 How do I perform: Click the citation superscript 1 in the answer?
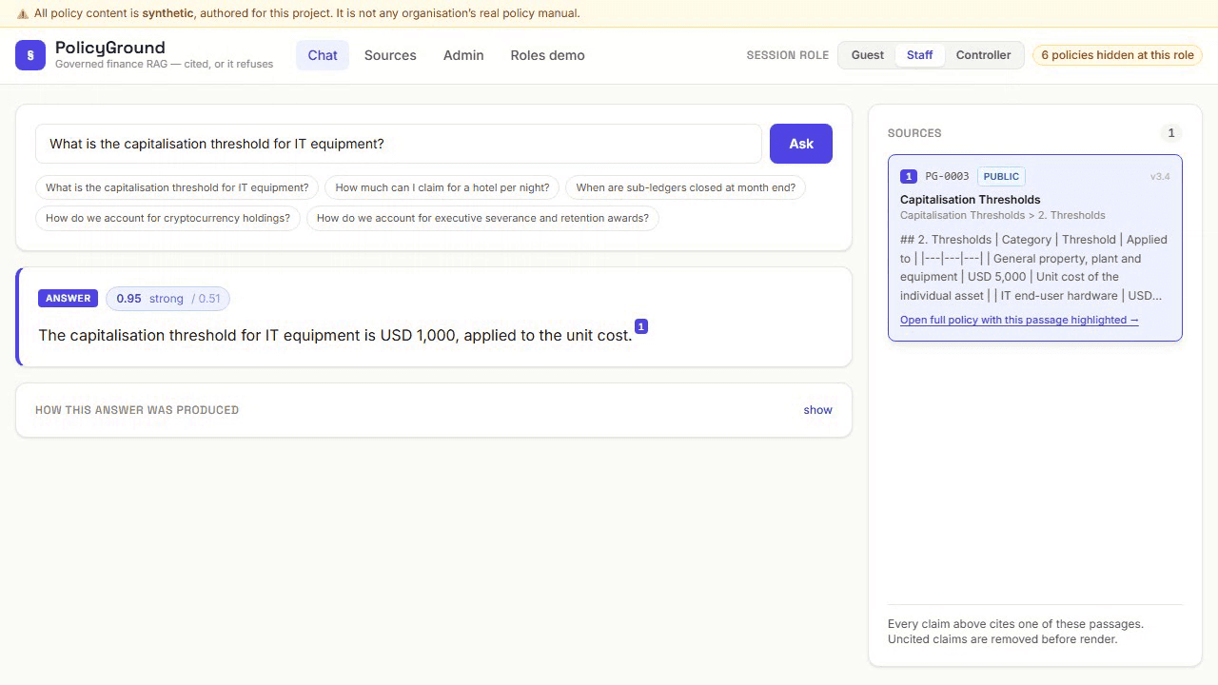(641, 326)
